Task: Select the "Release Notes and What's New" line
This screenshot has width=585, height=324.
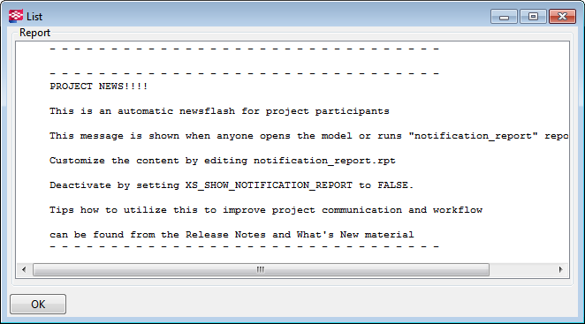Action: click(232, 235)
